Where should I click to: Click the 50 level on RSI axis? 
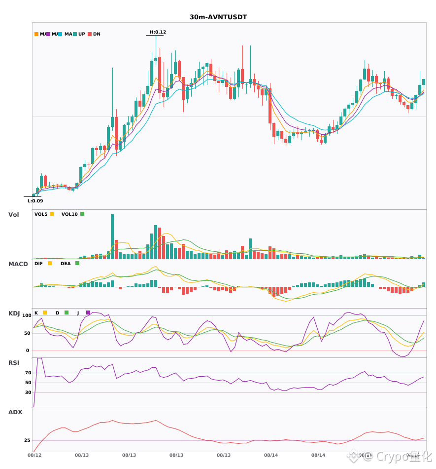(x=28, y=383)
